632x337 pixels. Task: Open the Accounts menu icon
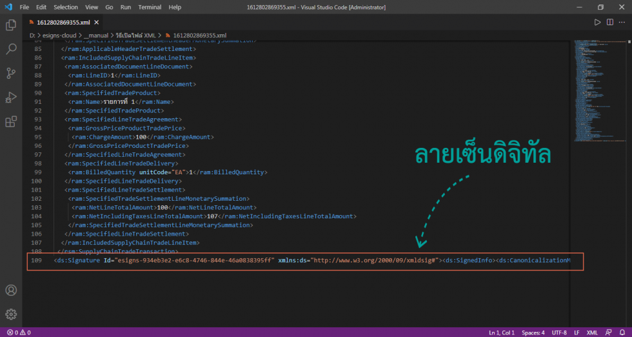11,290
